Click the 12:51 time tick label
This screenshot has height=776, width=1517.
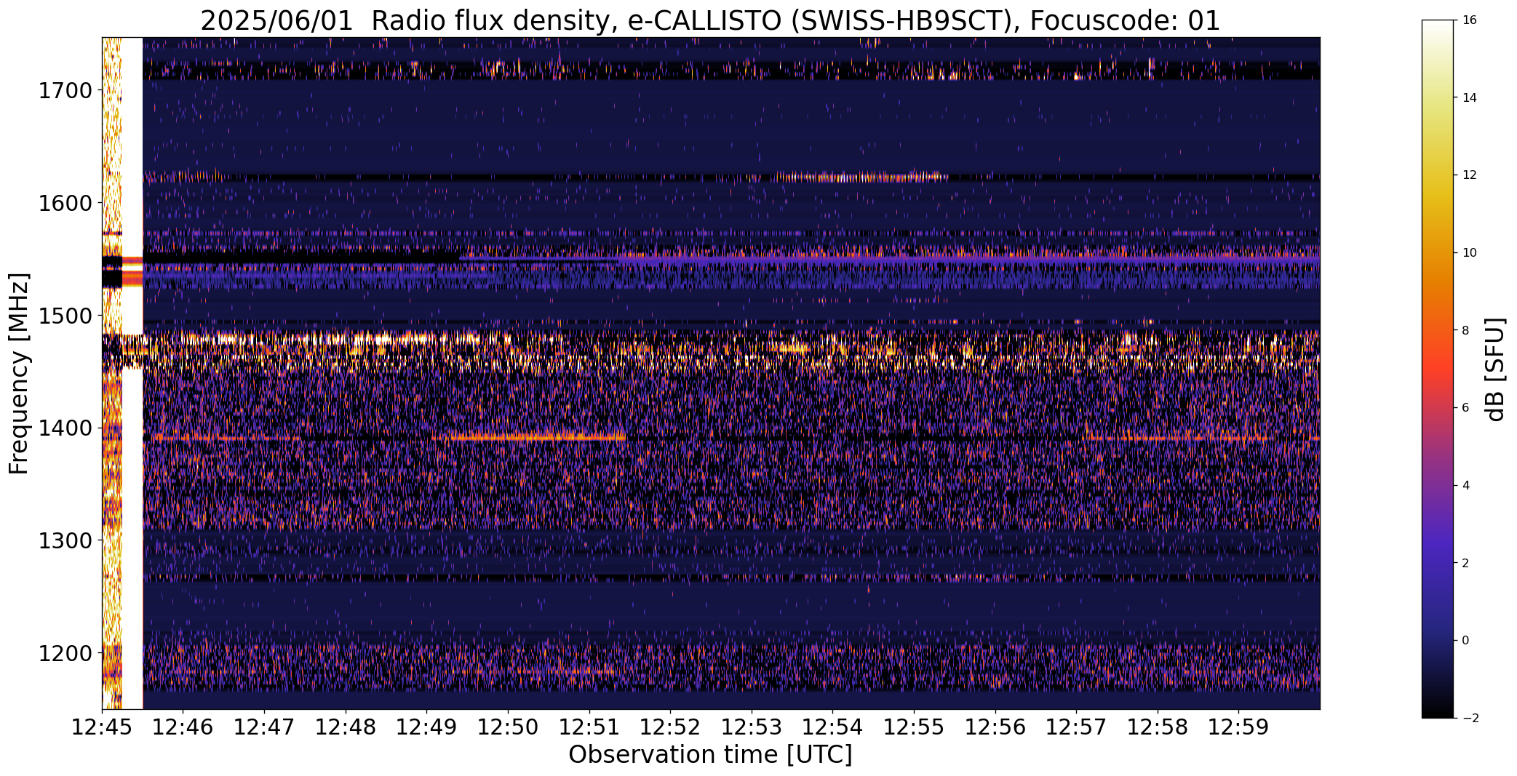pyautogui.click(x=589, y=727)
